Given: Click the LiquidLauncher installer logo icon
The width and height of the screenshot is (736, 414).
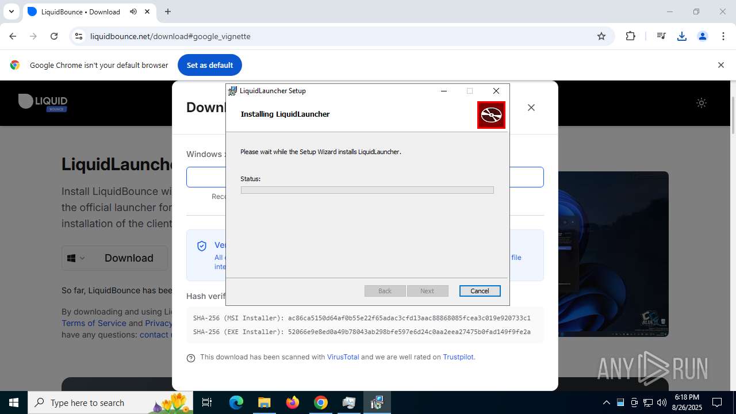Looking at the screenshot, I should click(491, 115).
